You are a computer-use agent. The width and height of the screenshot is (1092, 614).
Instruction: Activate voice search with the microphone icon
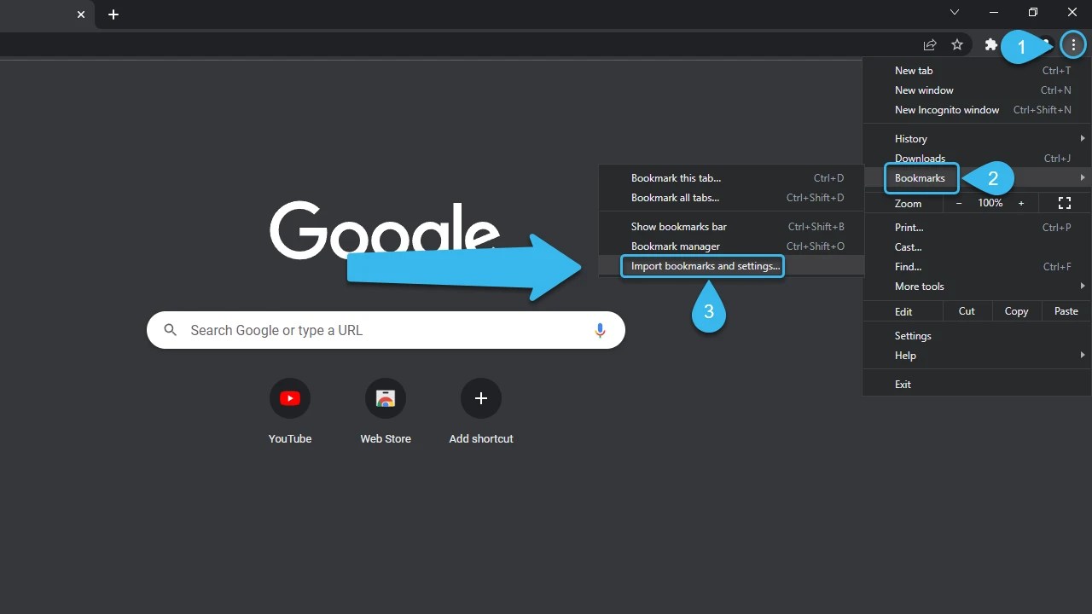click(x=600, y=330)
